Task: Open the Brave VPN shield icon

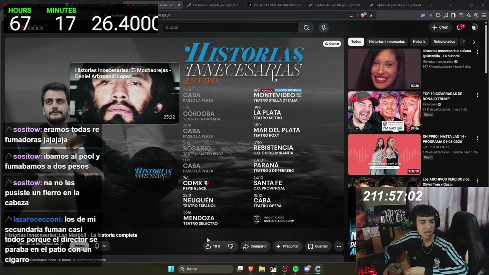Action: click(476, 15)
